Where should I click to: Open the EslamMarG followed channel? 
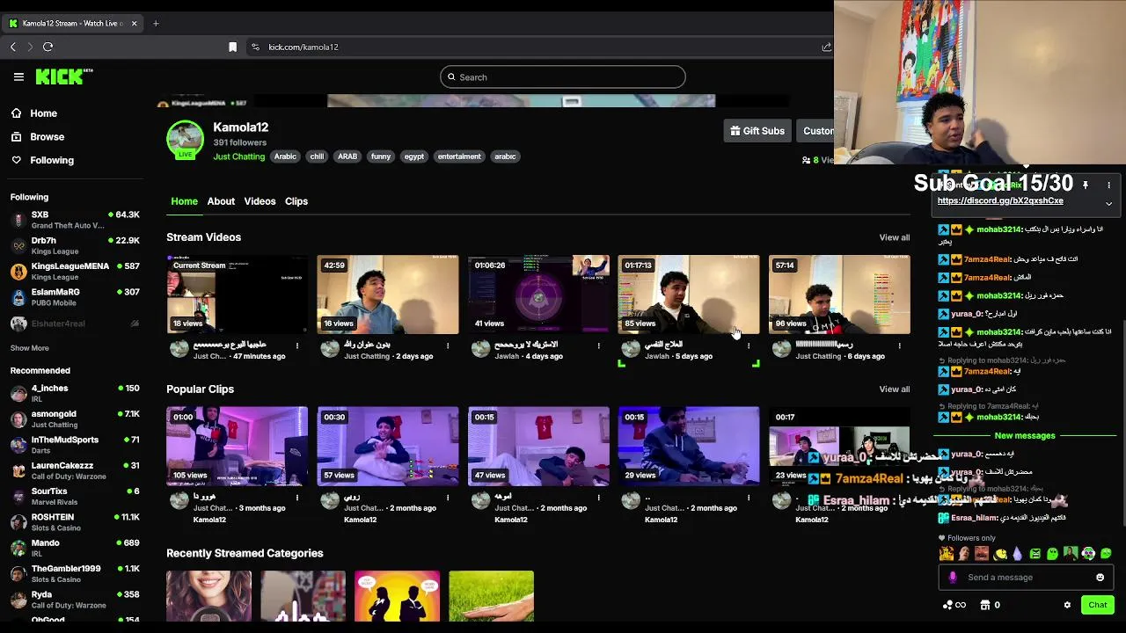click(75, 297)
